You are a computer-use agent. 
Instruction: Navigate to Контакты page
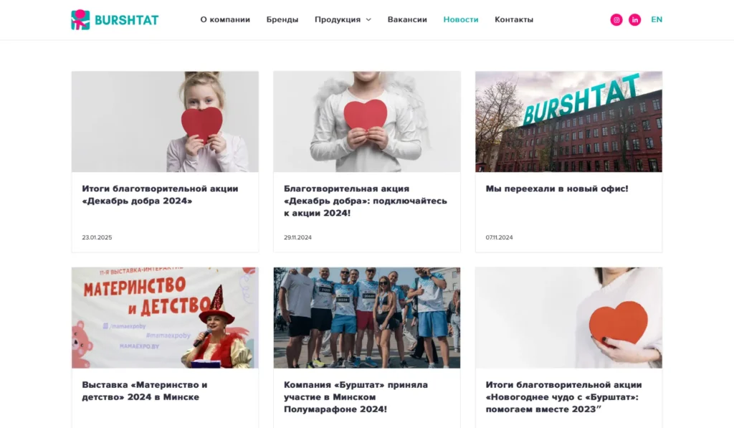514,19
